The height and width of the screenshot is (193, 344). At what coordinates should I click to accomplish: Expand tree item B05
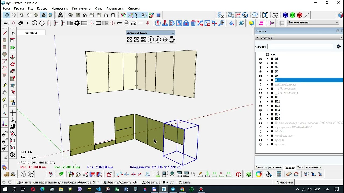[267, 114]
